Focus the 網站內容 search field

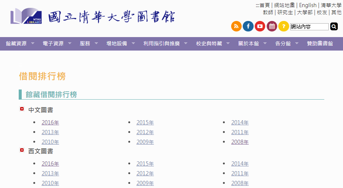pyautogui.click(x=309, y=27)
